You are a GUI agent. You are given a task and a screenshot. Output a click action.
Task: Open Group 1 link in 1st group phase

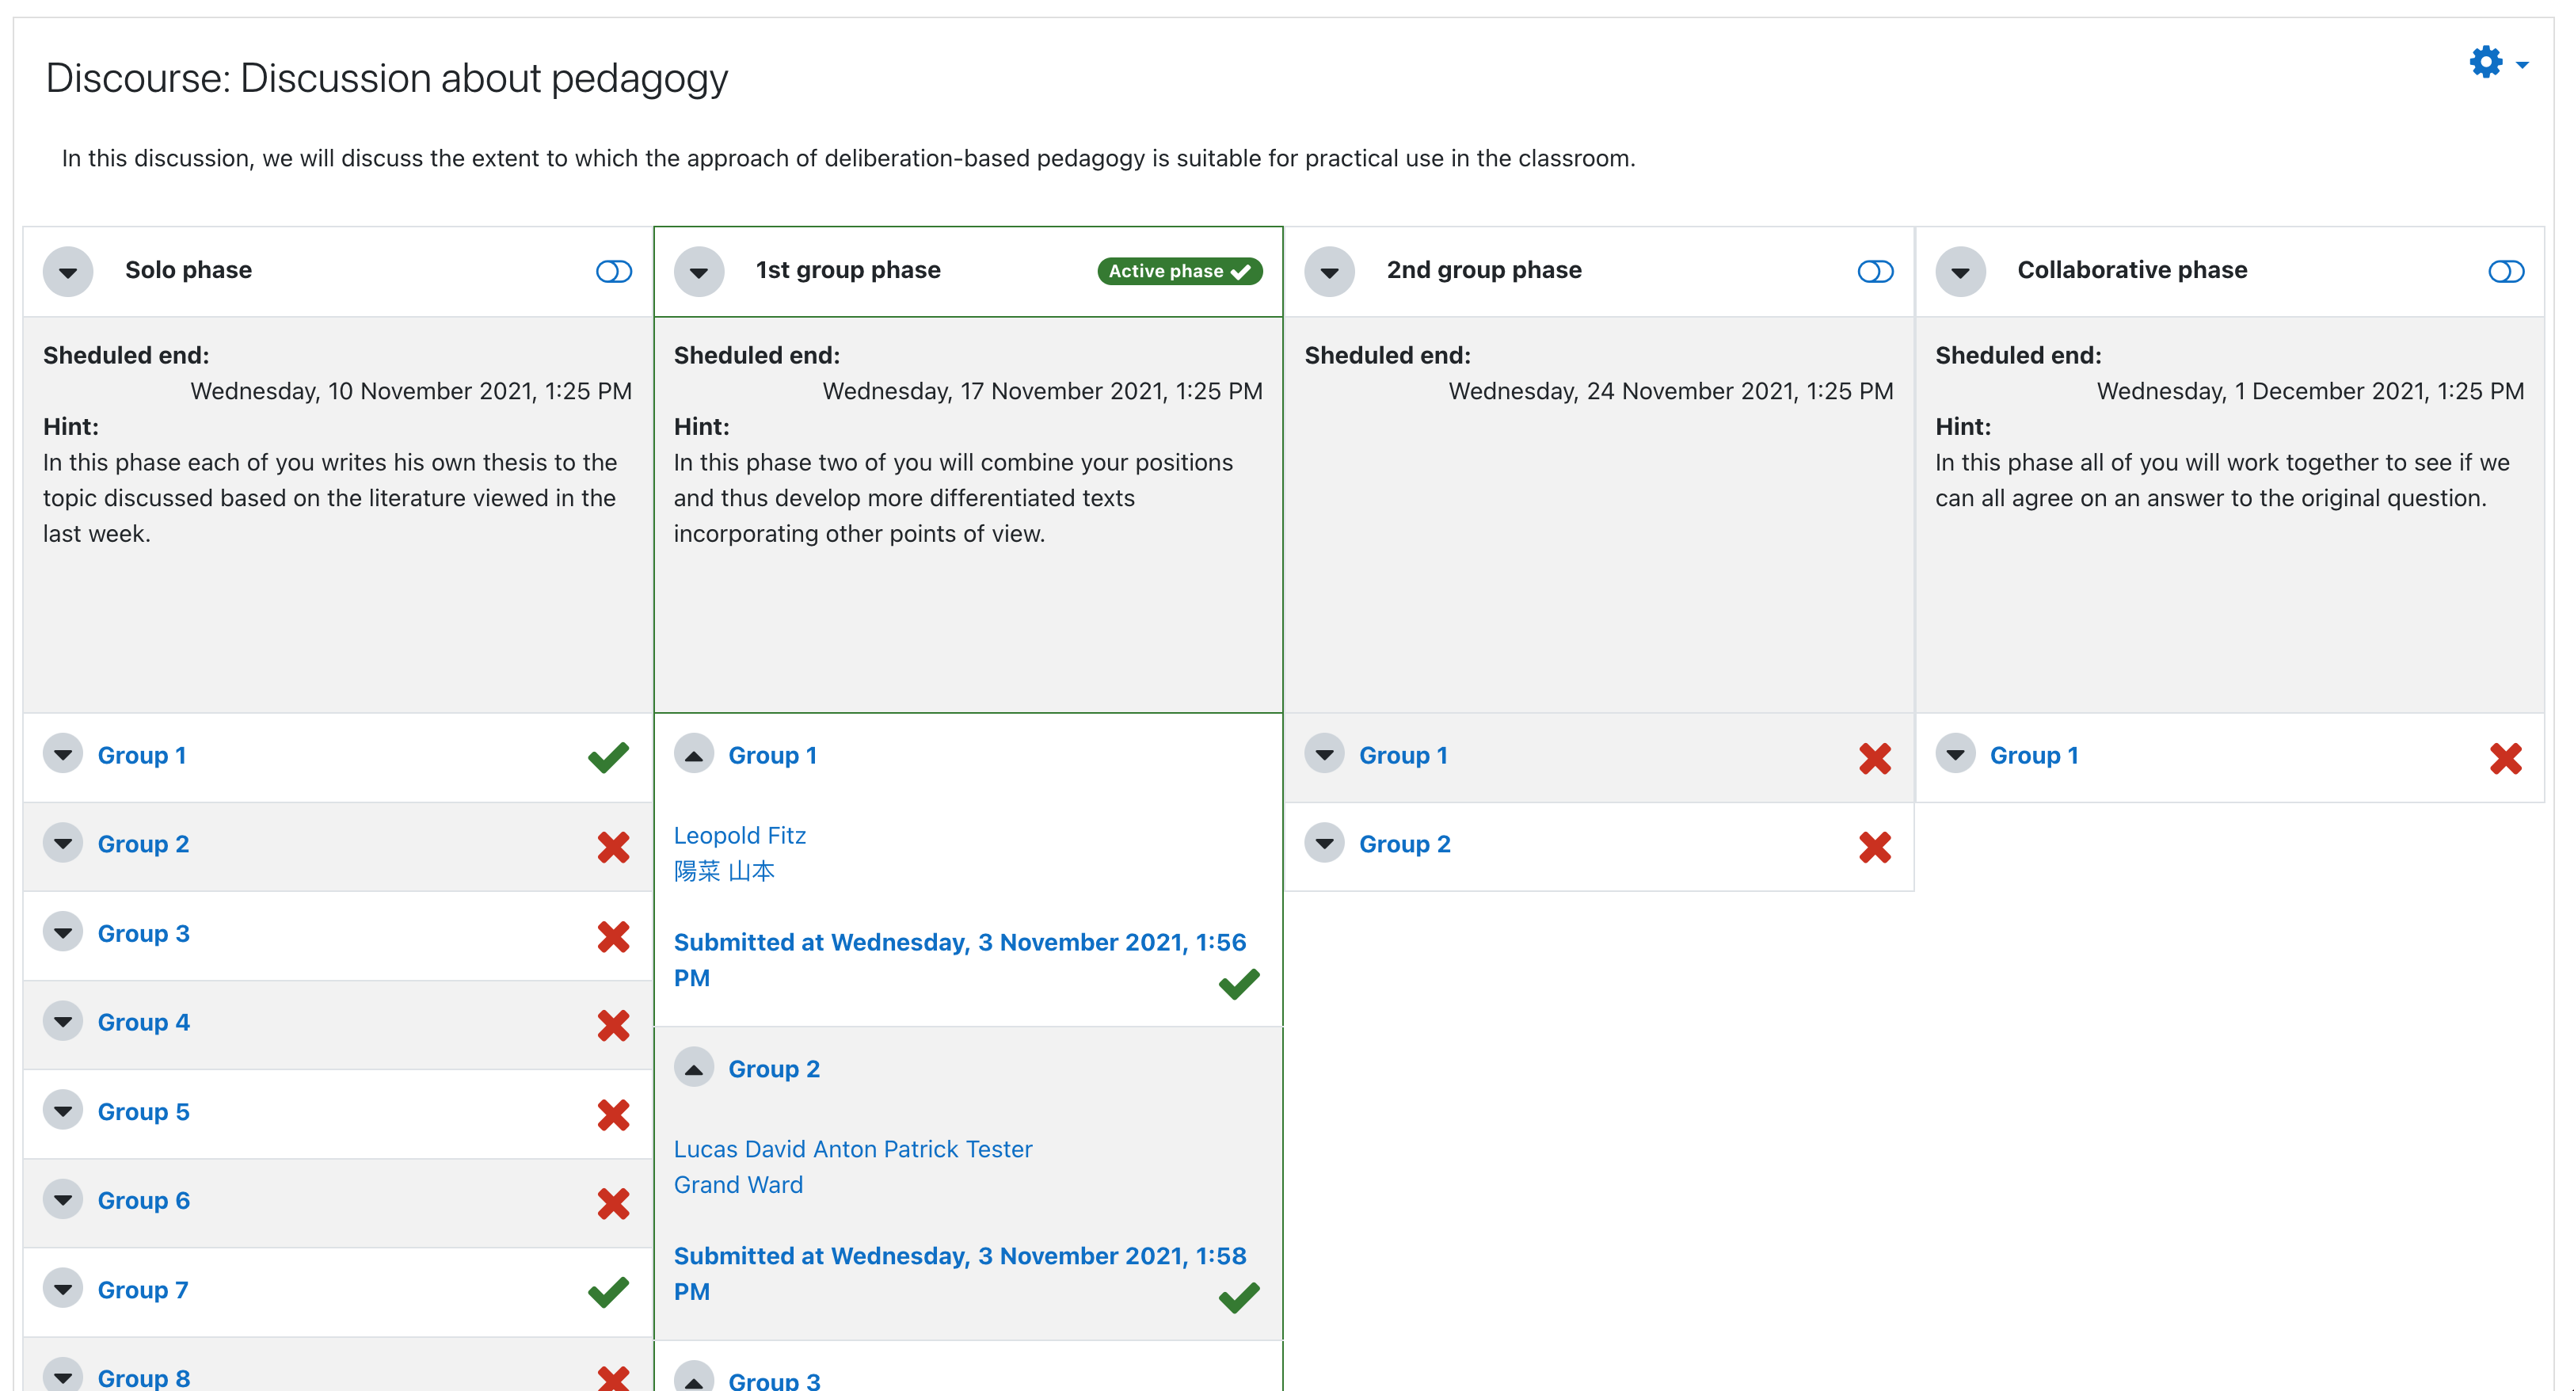772,756
